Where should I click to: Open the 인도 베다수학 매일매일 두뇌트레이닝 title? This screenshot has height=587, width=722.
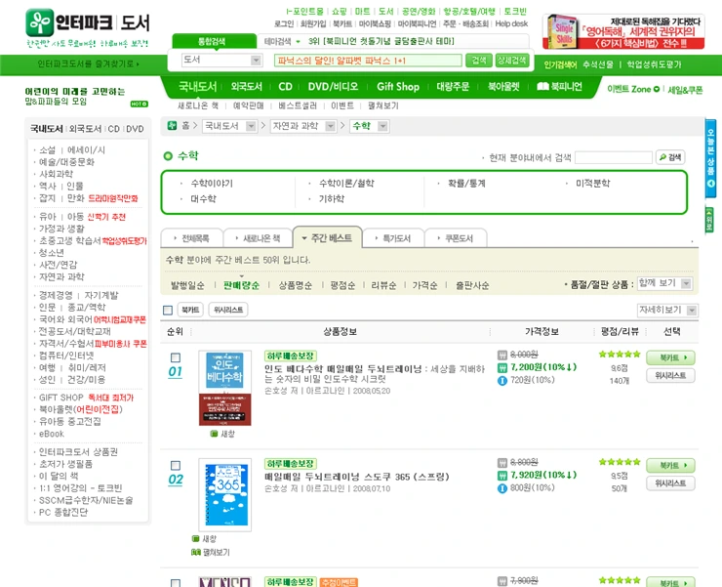point(342,369)
